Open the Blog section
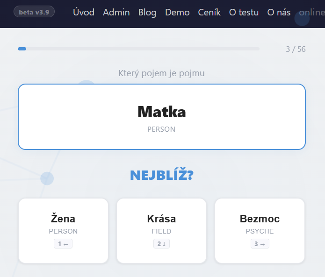The height and width of the screenshot is (277, 325). pyautogui.click(x=147, y=13)
